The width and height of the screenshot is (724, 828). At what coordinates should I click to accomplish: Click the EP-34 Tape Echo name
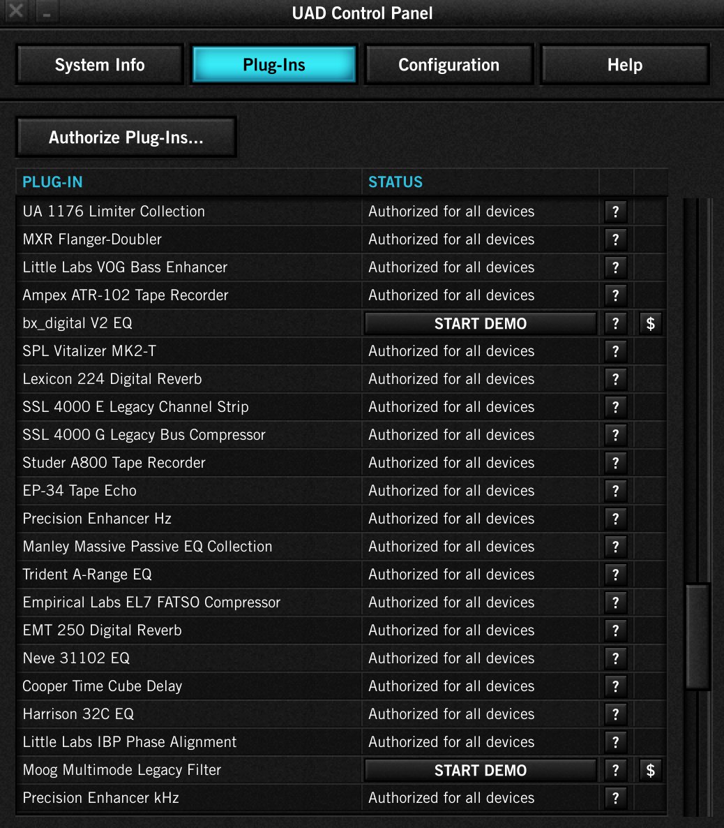pyautogui.click(x=80, y=491)
